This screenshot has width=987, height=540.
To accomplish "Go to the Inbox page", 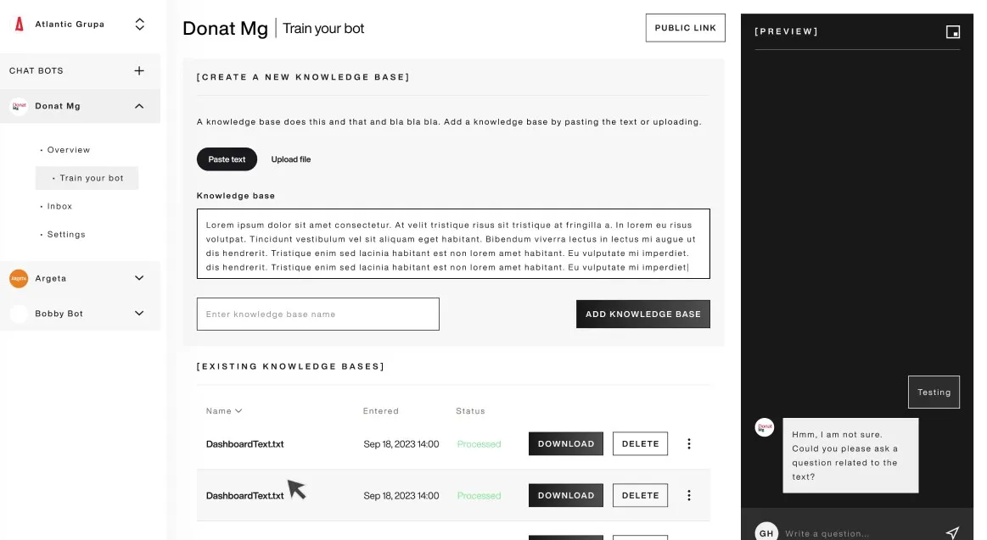I will [59, 207].
